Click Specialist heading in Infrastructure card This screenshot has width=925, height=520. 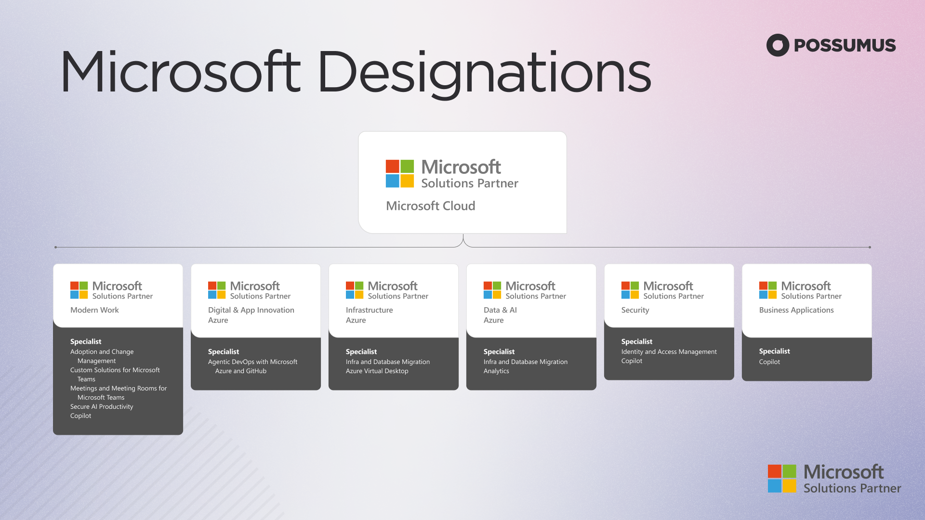pyautogui.click(x=361, y=352)
